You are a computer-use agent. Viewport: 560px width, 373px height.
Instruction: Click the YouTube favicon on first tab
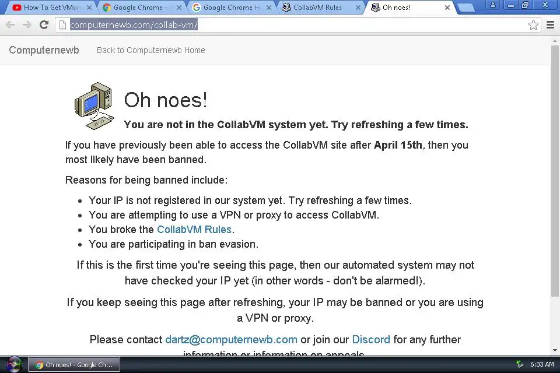point(16,7)
